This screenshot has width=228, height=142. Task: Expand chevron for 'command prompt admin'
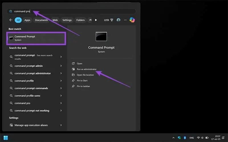(61, 66)
